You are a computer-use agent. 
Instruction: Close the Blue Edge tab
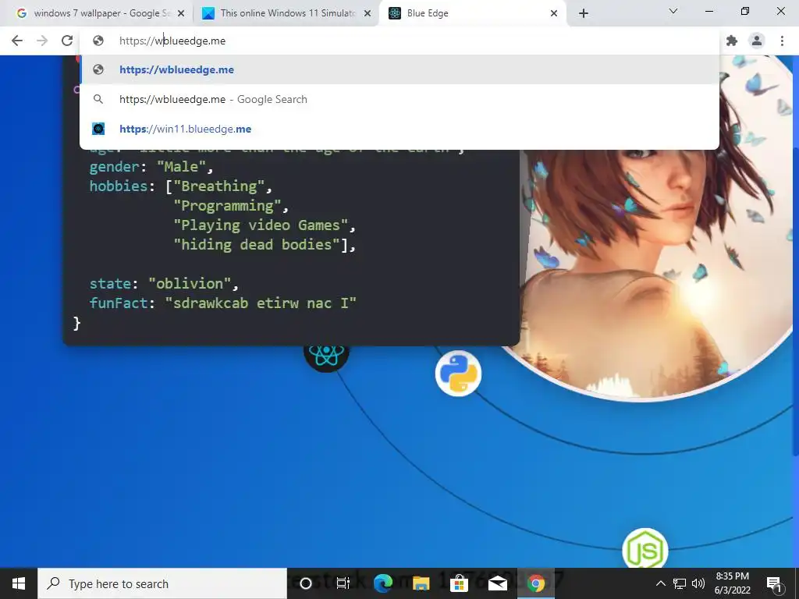pyautogui.click(x=554, y=14)
